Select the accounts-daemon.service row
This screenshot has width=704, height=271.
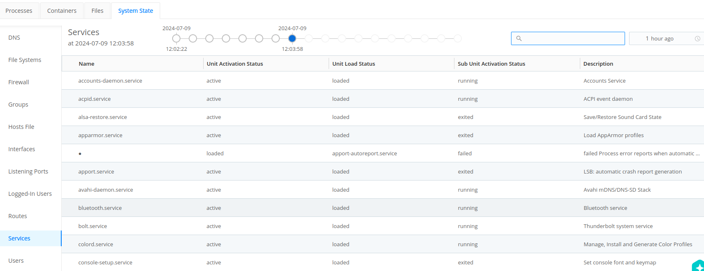click(x=383, y=81)
